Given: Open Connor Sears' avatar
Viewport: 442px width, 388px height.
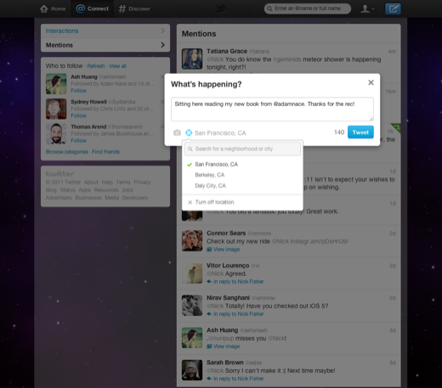Looking at the screenshot, I should click(x=192, y=241).
